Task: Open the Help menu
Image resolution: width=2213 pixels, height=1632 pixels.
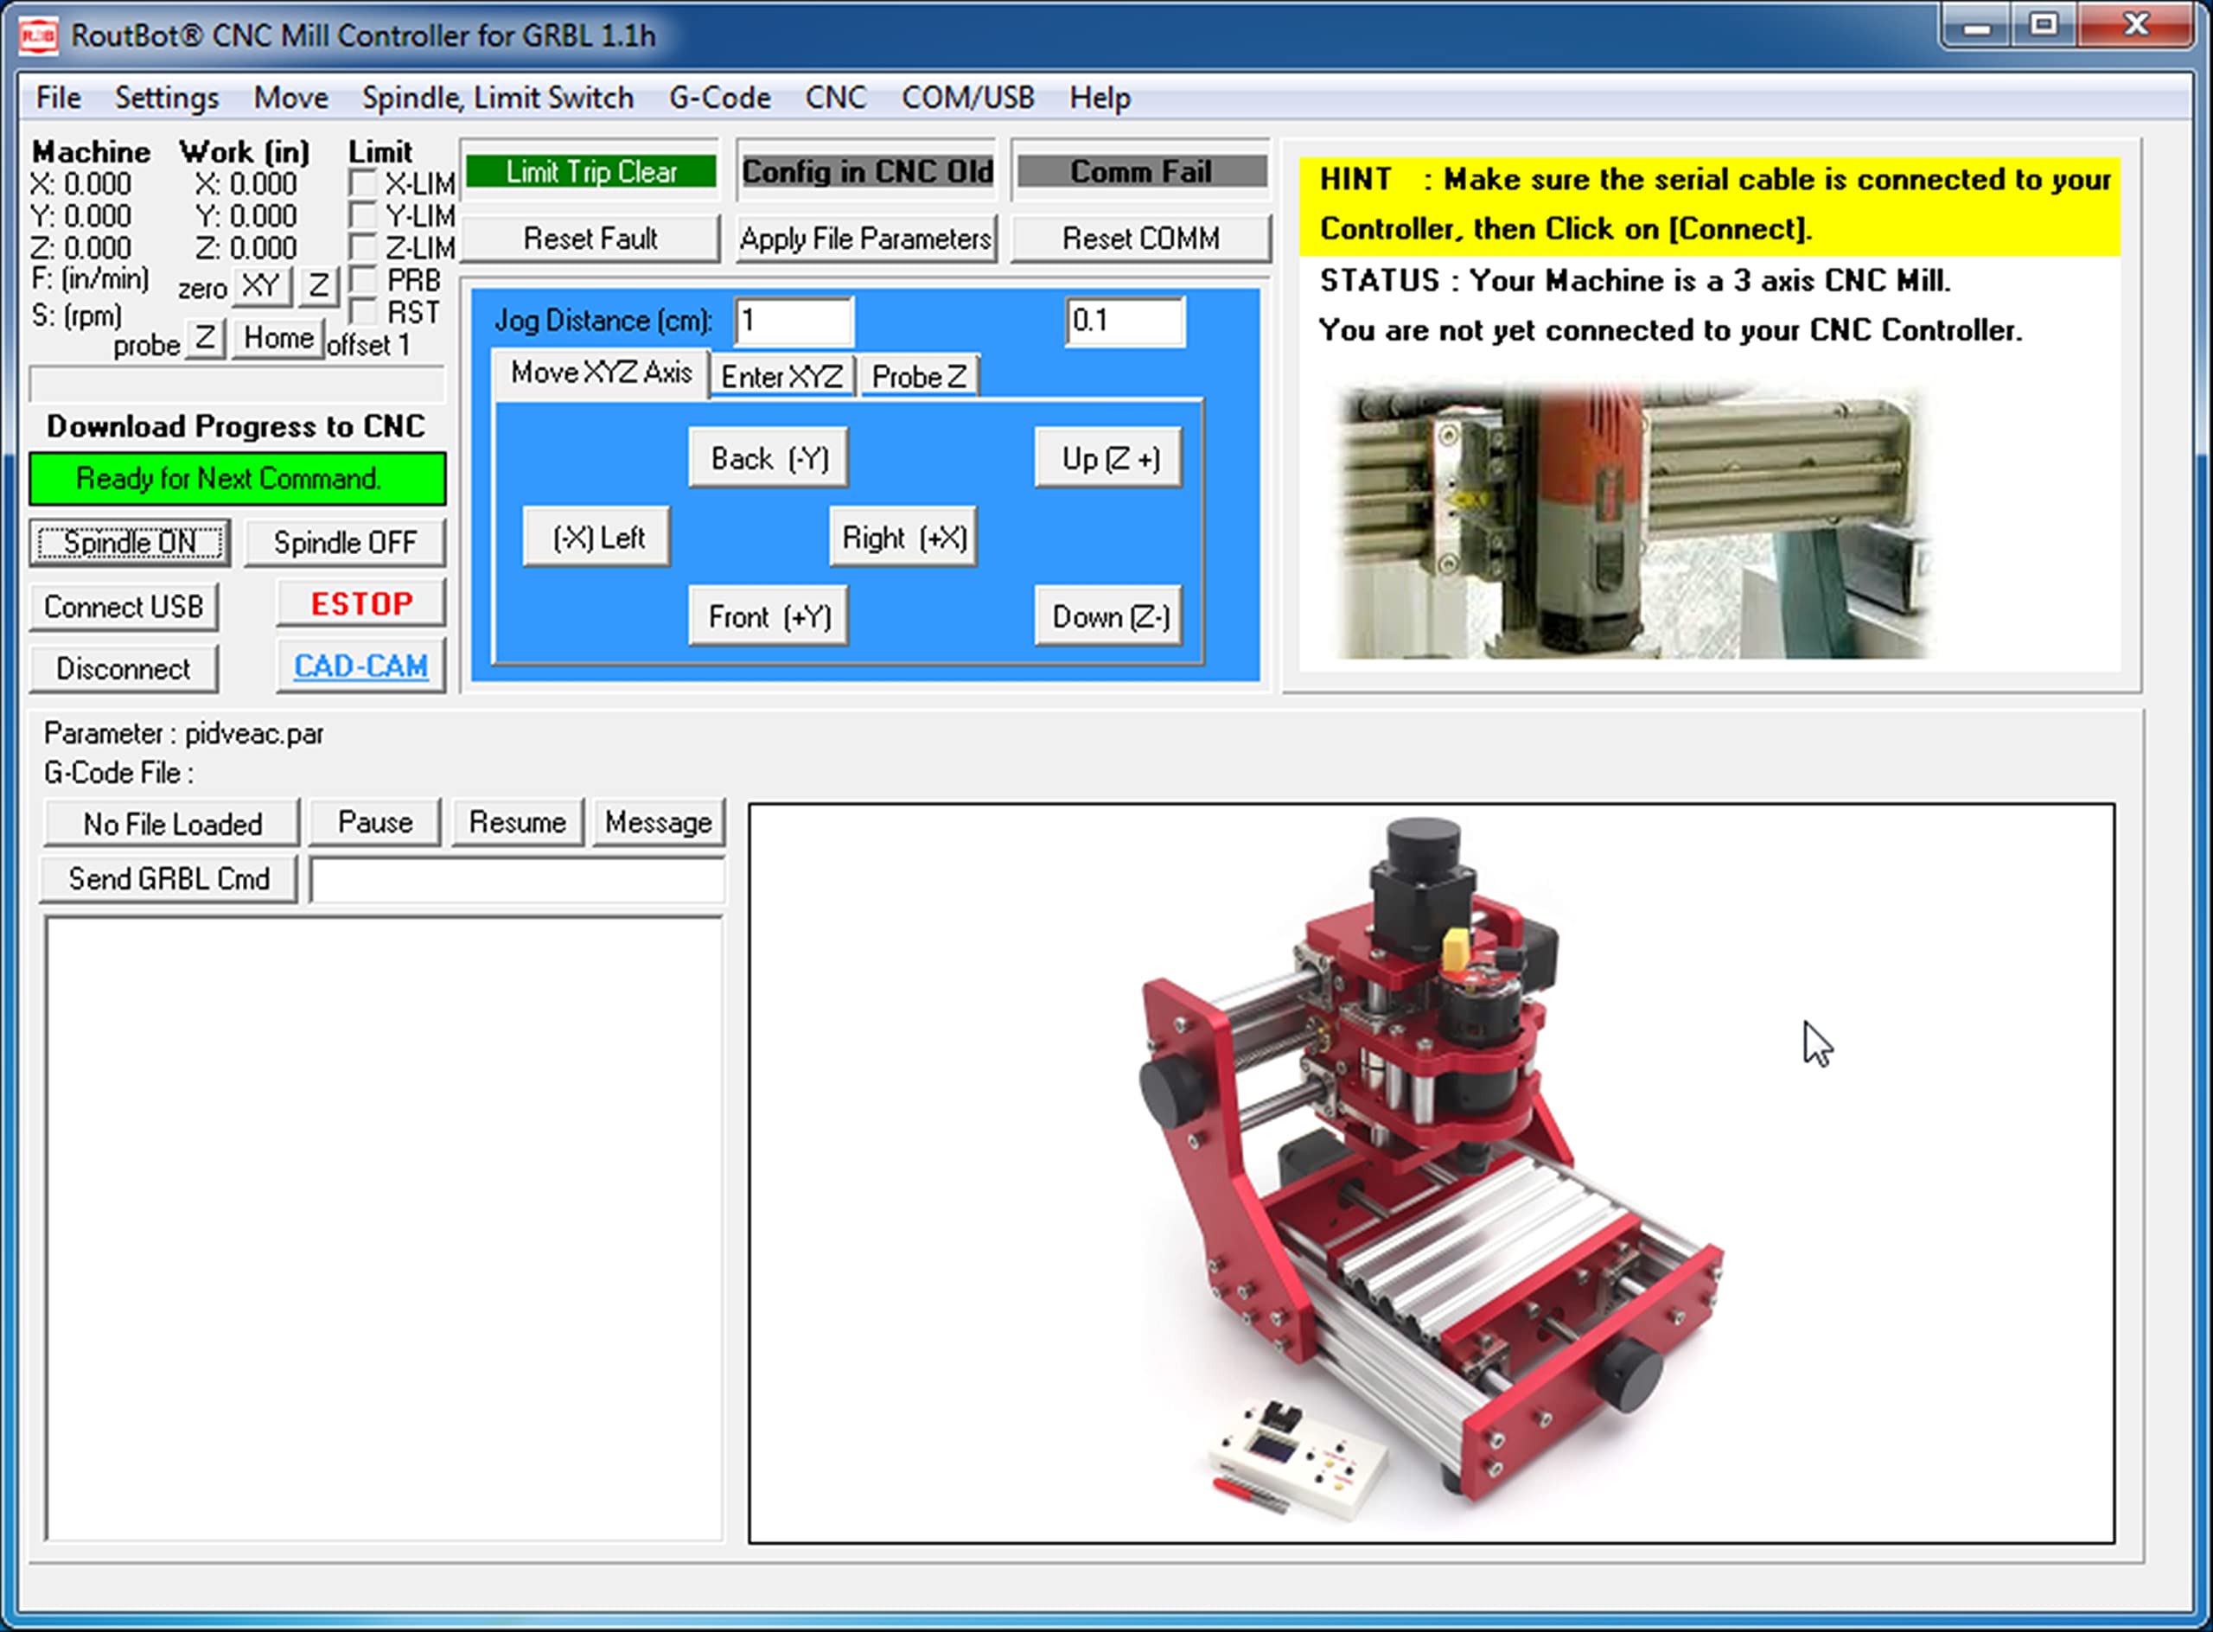Action: 1100,98
